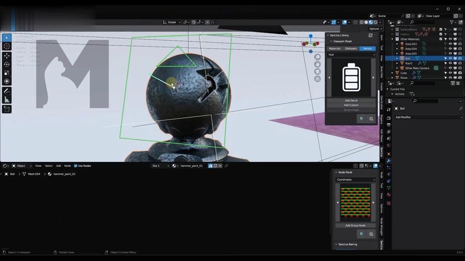
Task: Toggle X-ray display in the viewport header
Action: pos(355,22)
